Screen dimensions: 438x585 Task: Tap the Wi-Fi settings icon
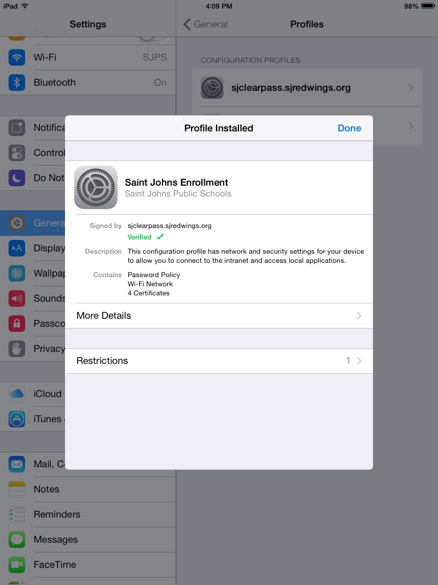[17, 58]
